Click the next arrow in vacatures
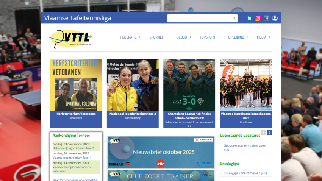The height and width of the screenshot is (181, 322). click(x=269, y=133)
